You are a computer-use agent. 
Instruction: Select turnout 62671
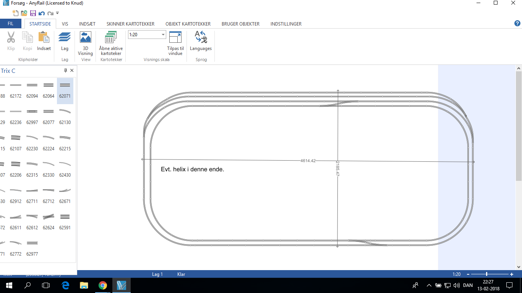point(65,196)
